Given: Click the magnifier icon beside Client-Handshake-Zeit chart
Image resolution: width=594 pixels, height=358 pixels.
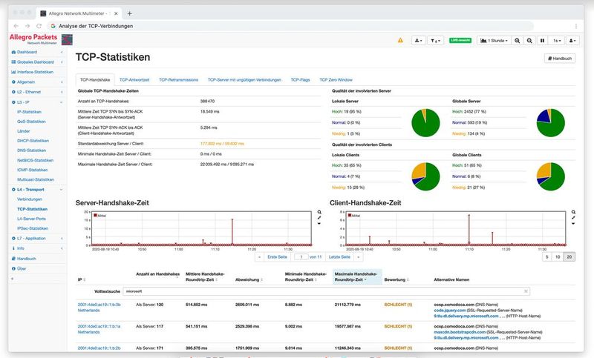Looking at the screenshot, I should pyautogui.click(x=572, y=212).
